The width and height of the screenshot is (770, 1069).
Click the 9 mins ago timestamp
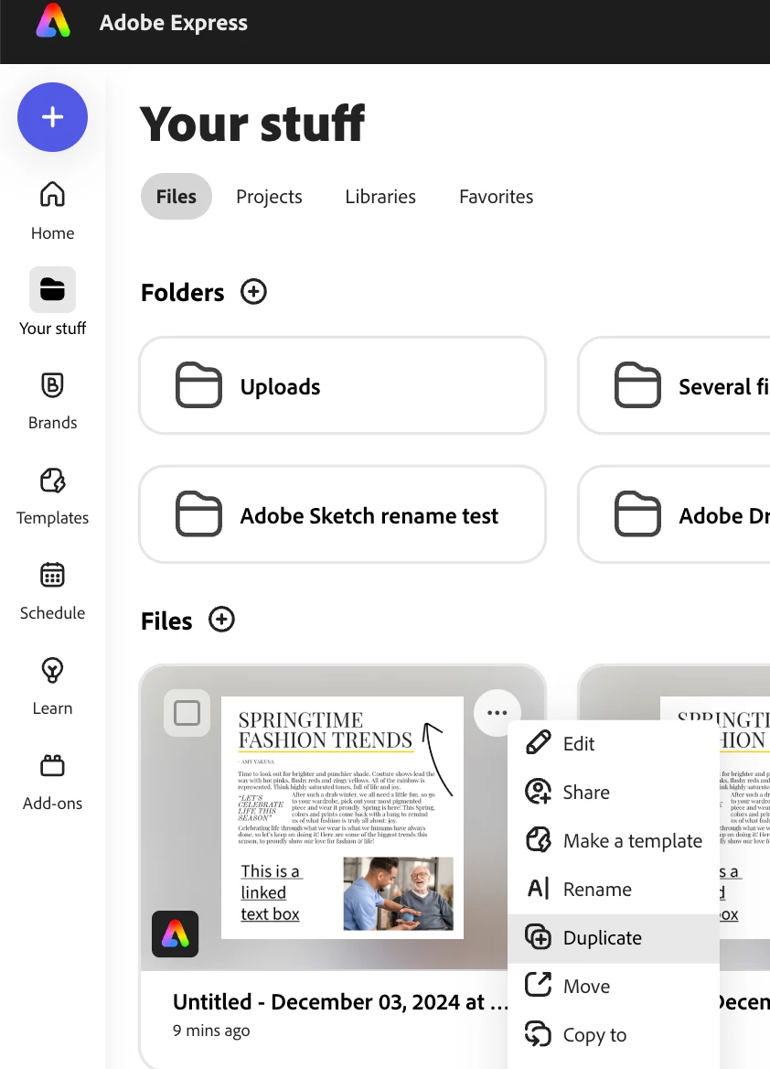211,1031
